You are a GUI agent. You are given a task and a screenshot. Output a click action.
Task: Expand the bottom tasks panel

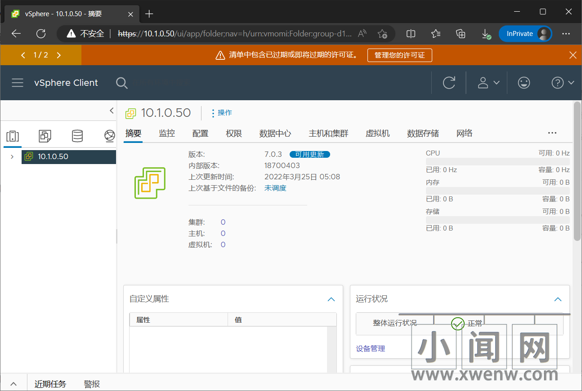pos(13,384)
